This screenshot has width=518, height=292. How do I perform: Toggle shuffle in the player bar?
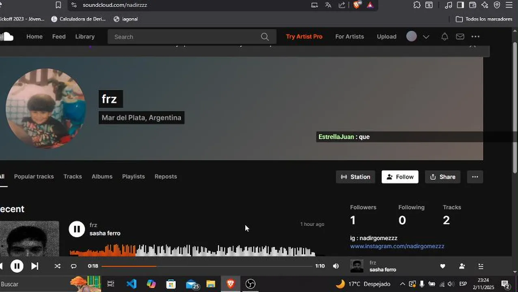click(57, 266)
